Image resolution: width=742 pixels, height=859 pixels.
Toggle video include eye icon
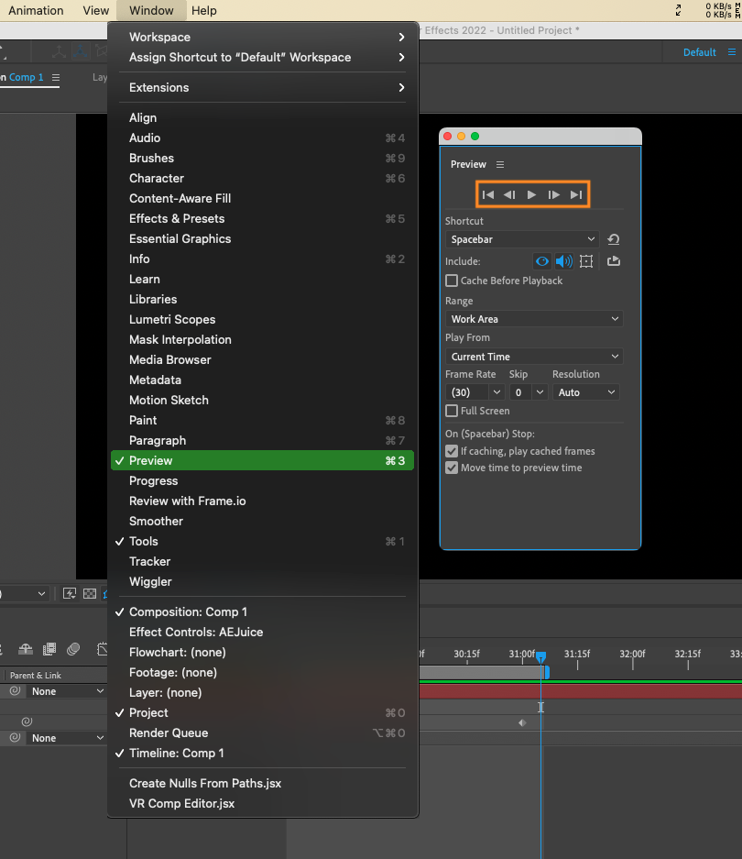click(x=542, y=261)
